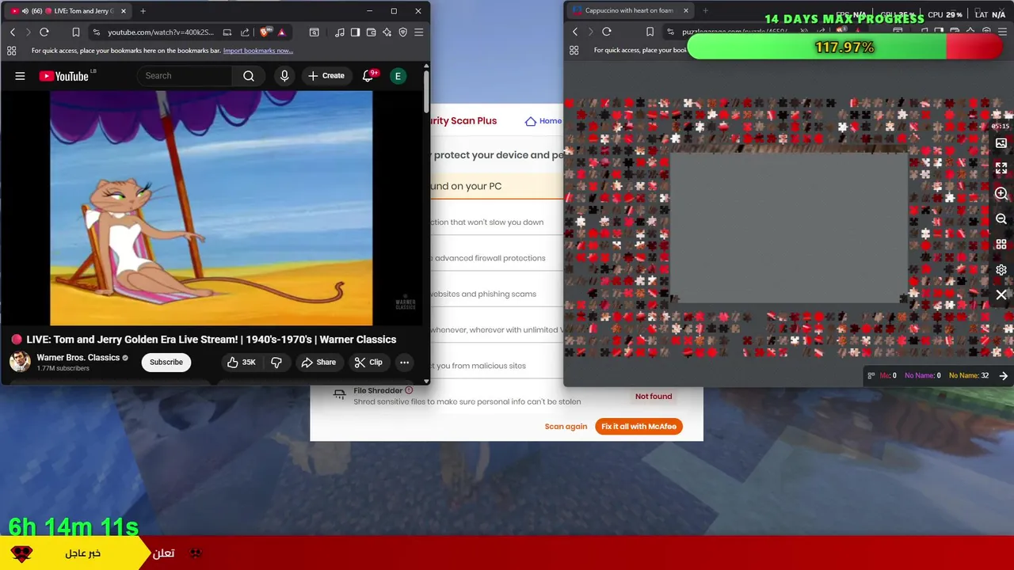This screenshot has height=570, width=1014.
Task: Click the YouTube search magnifier button
Action: [x=249, y=76]
